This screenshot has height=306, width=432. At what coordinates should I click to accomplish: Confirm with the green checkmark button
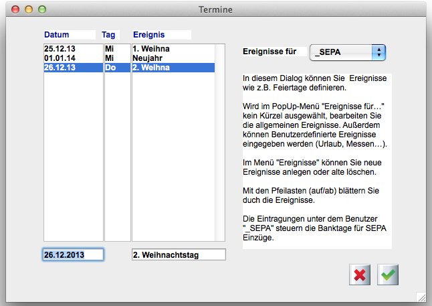pyautogui.click(x=388, y=275)
